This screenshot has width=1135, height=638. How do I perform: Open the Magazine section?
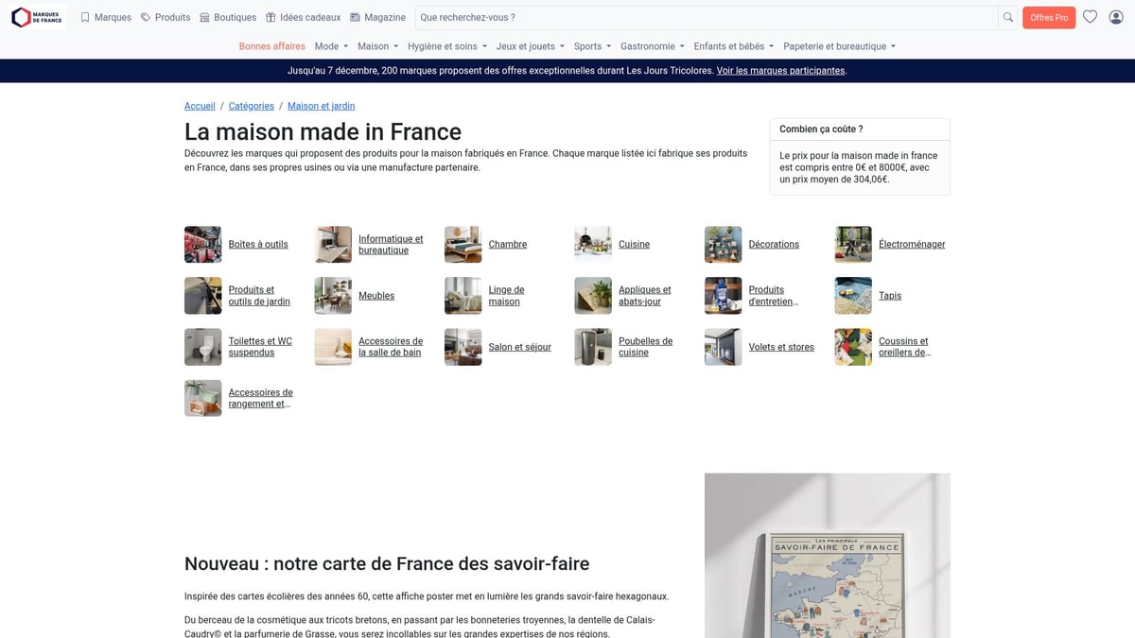point(377,17)
